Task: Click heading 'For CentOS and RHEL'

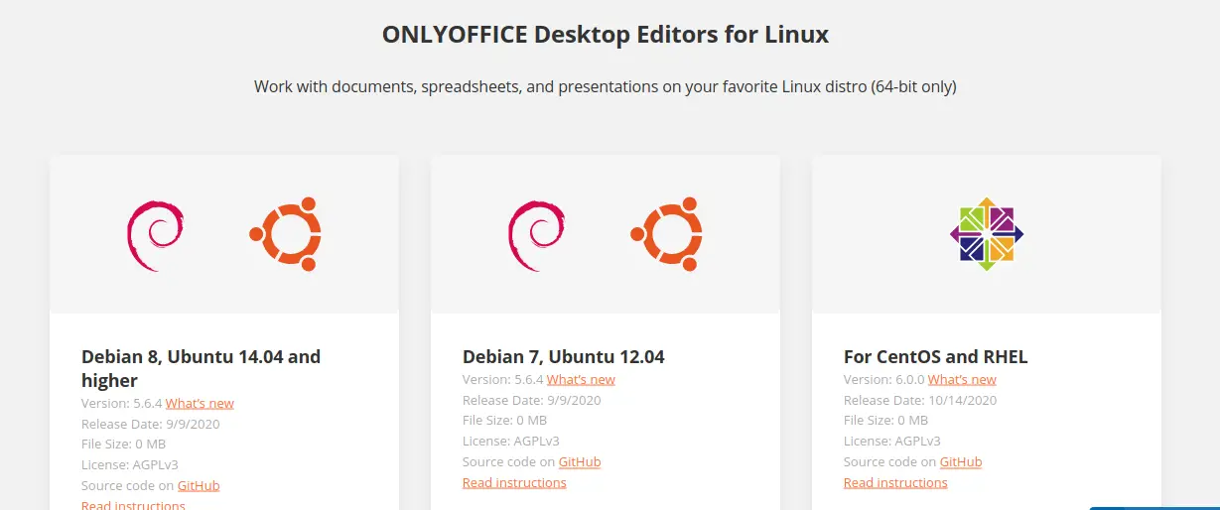Action: pyautogui.click(x=936, y=356)
